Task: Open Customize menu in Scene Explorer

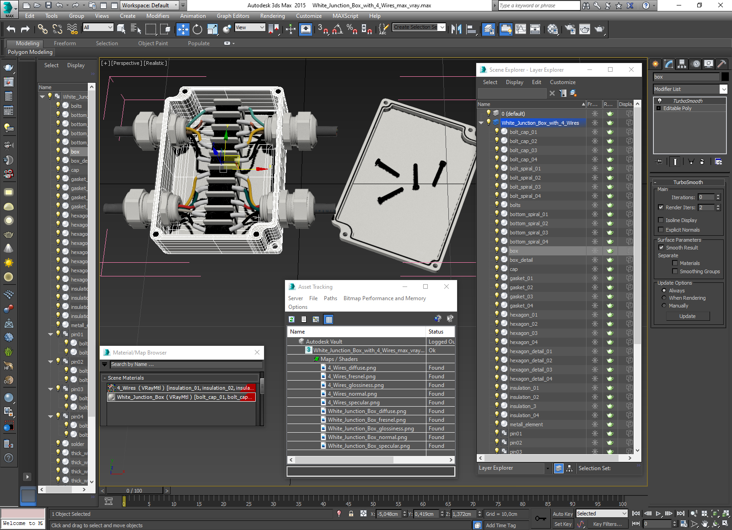Action: [x=563, y=82]
